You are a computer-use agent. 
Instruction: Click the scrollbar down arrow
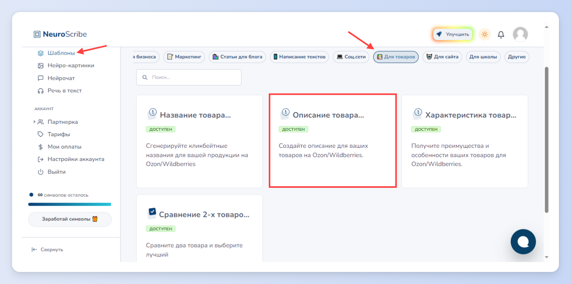click(x=547, y=257)
